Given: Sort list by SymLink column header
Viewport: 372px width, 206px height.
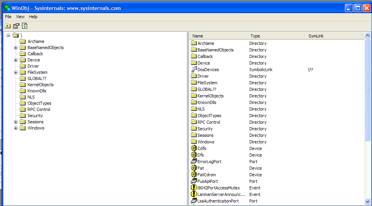Looking at the screenshot, I should 334,36.
